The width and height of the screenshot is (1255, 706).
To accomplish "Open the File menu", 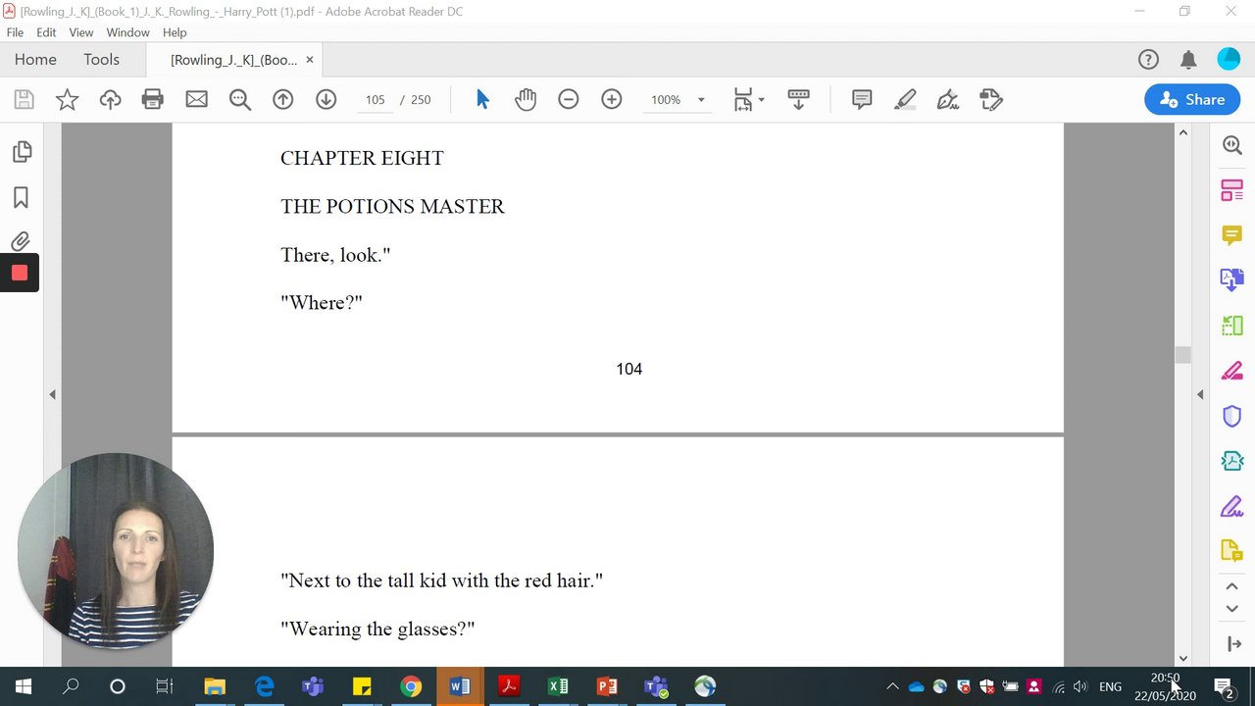I will click(15, 32).
